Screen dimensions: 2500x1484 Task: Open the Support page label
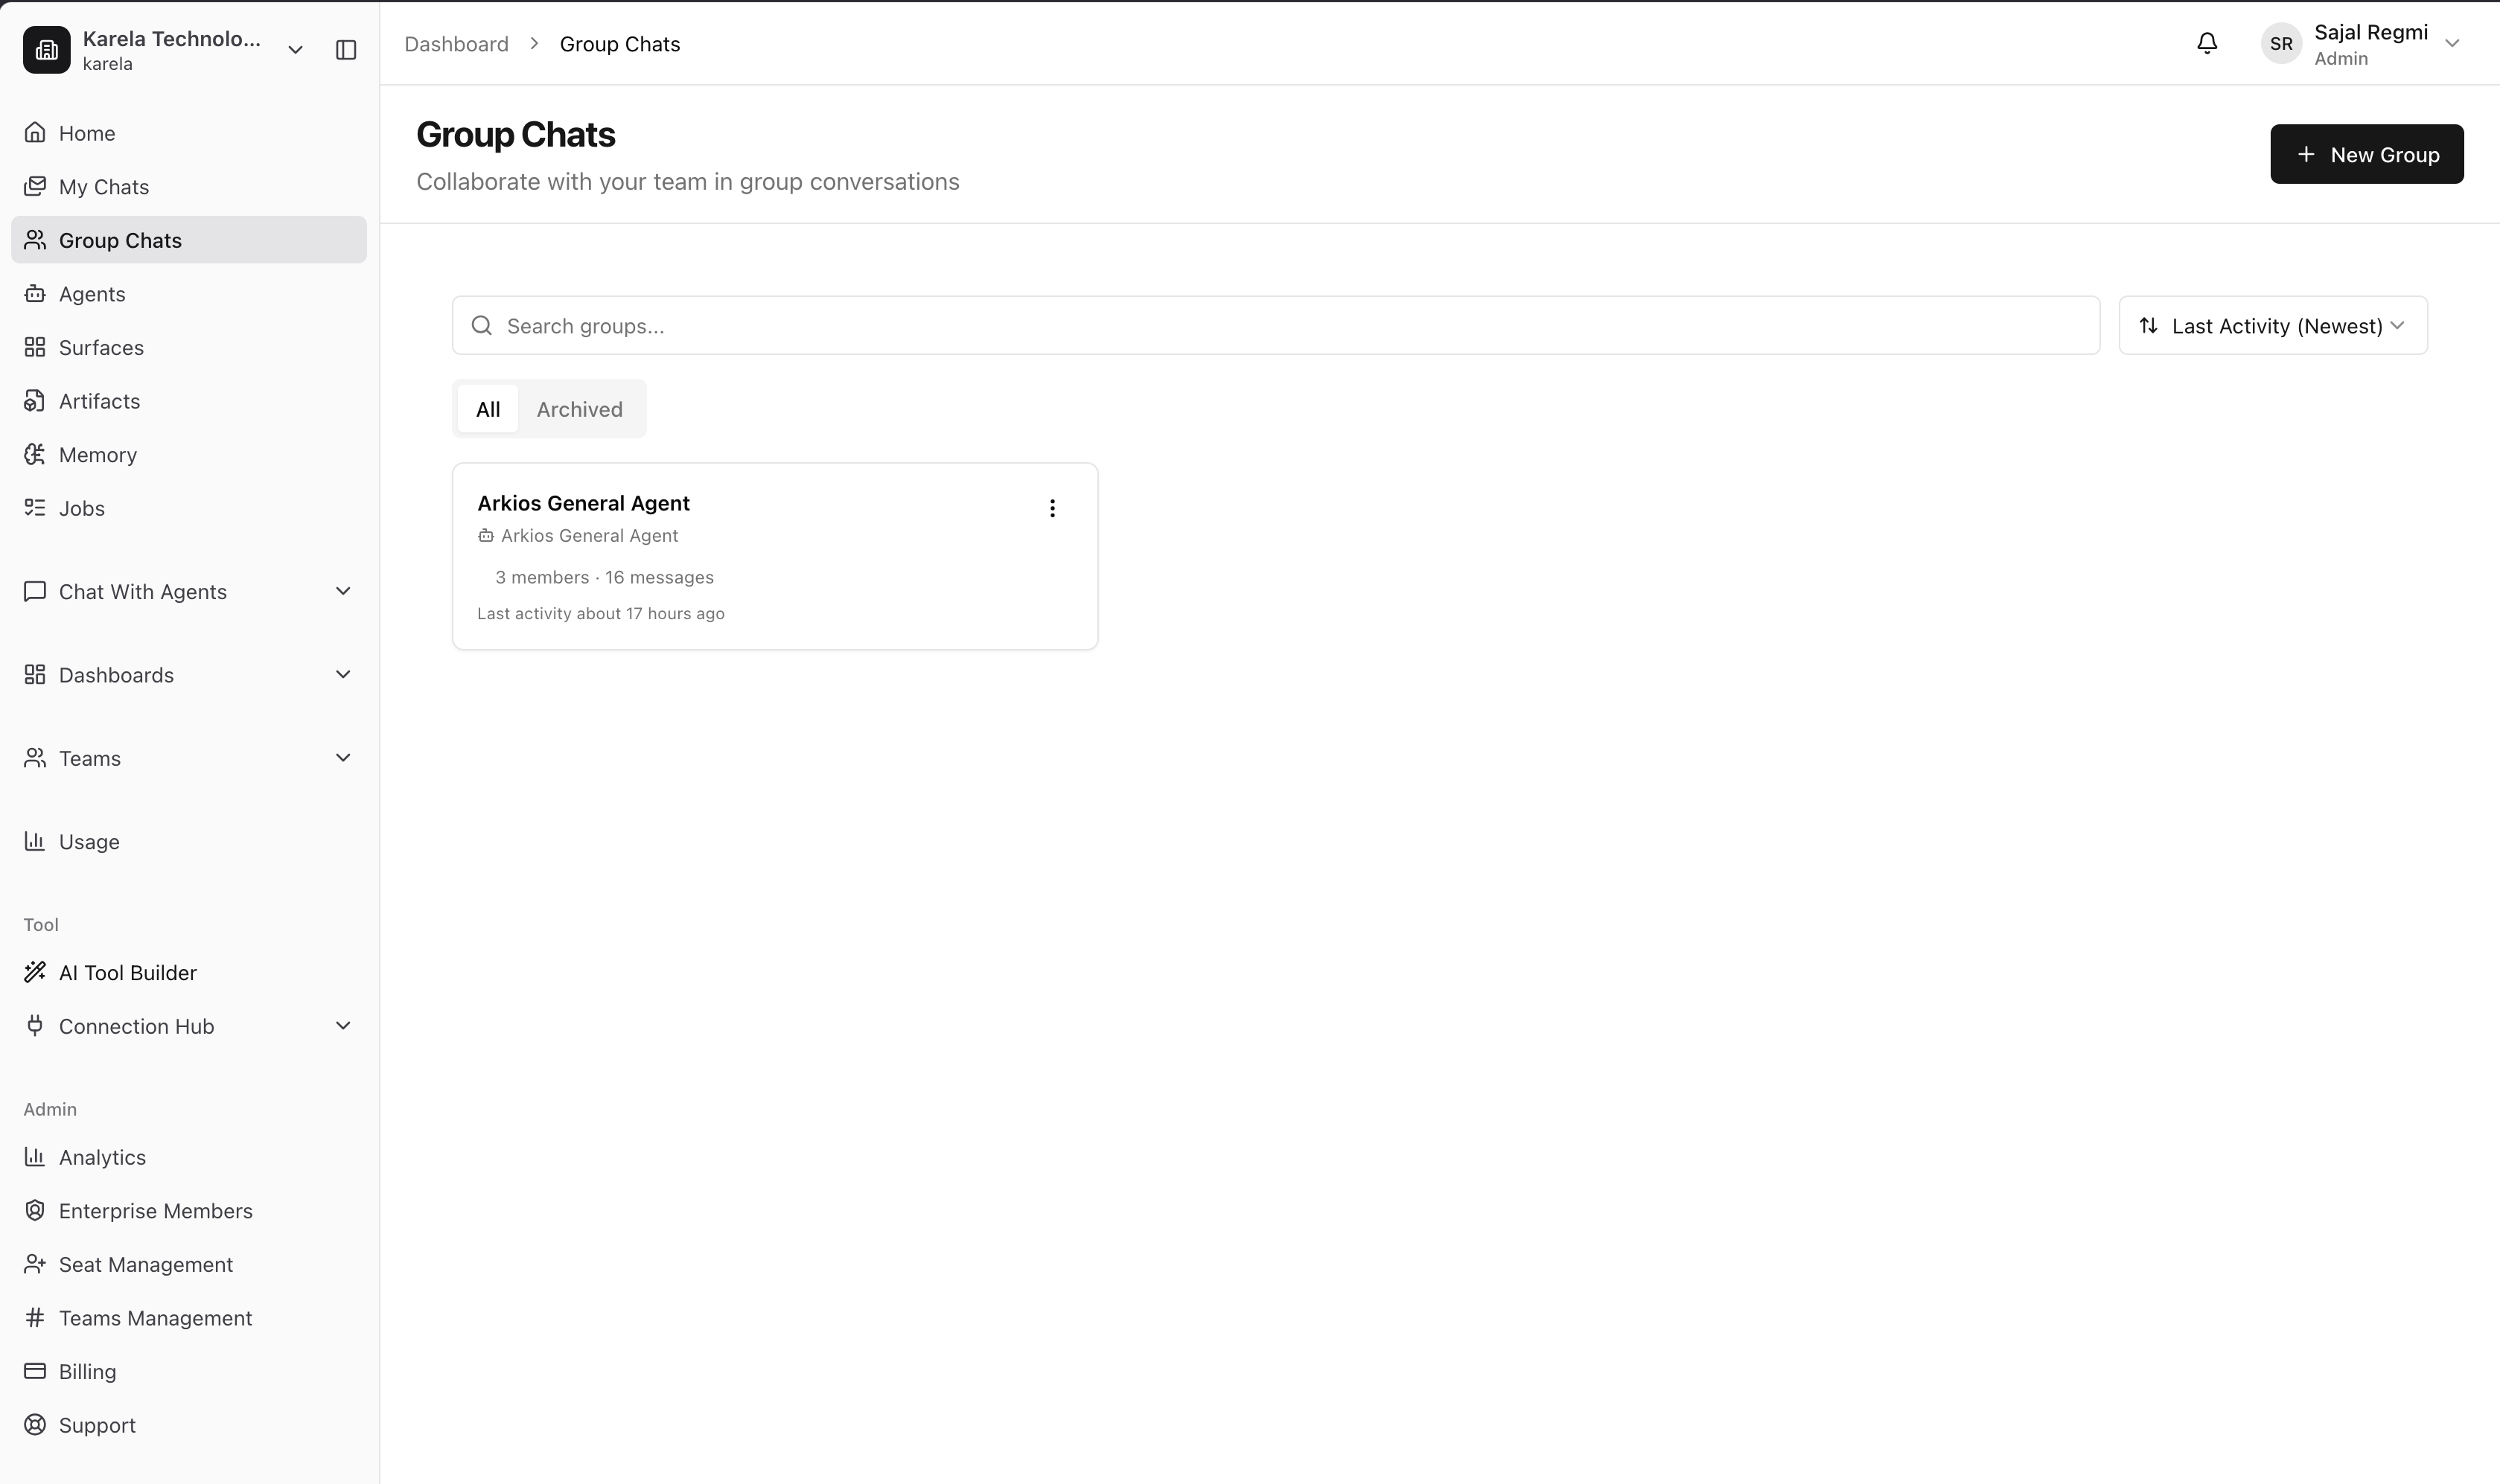coord(97,1425)
